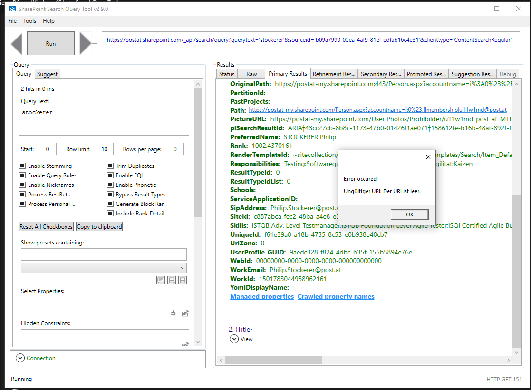Switch to the Refinement Results tab
The height and width of the screenshot is (390, 531).
point(334,74)
